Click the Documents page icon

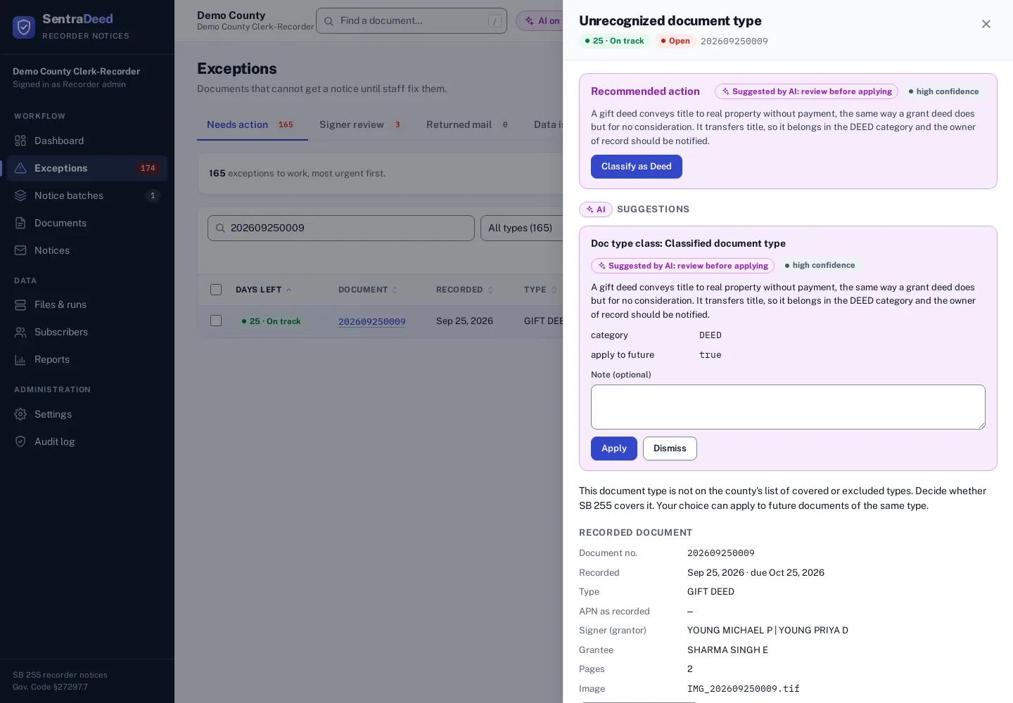tap(20, 223)
